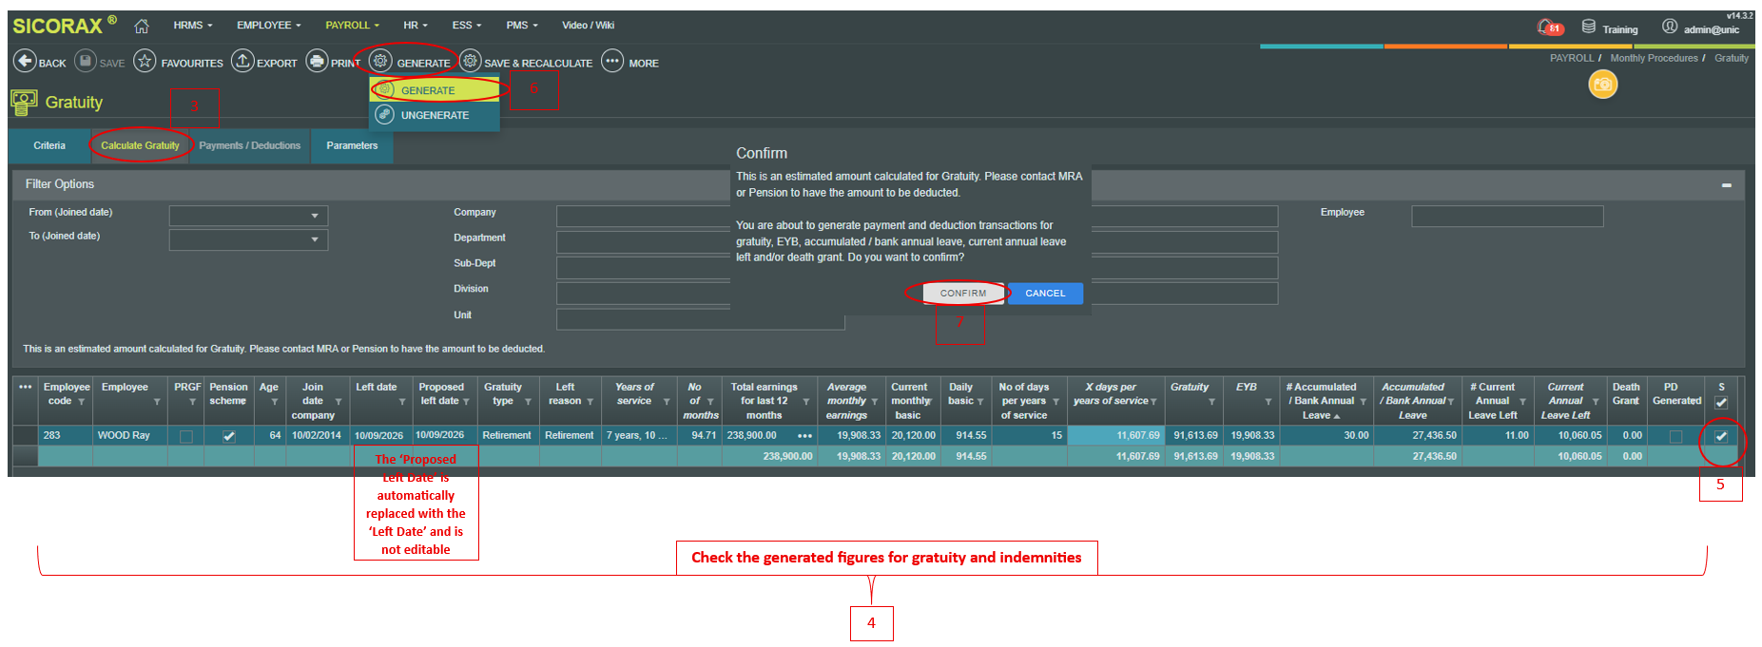Select GENERATE in the dropdown menu

435,90
